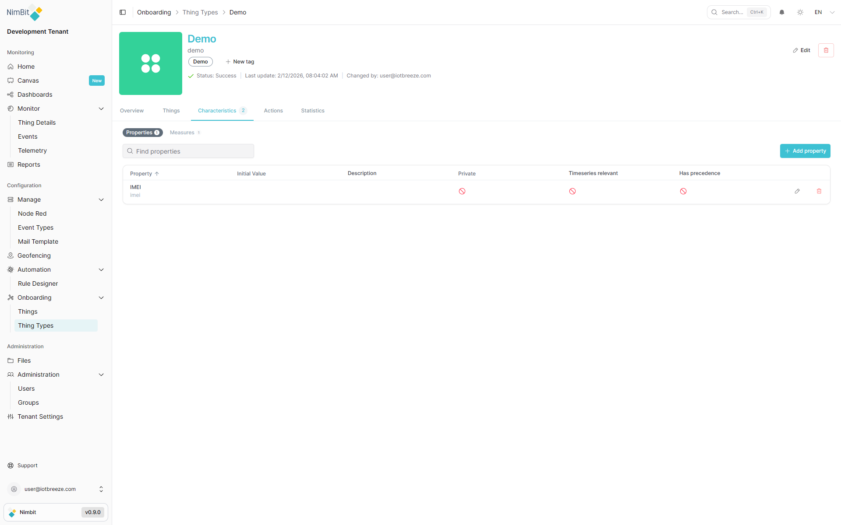
Task: Collapse the Monitor menu section
Action: [x=101, y=108]
